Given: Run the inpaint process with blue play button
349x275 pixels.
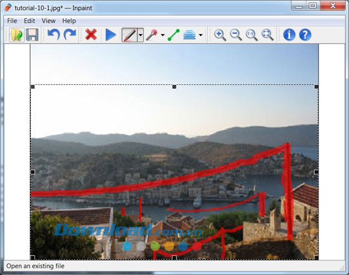Looking at the screenshot, I should 110,35.
